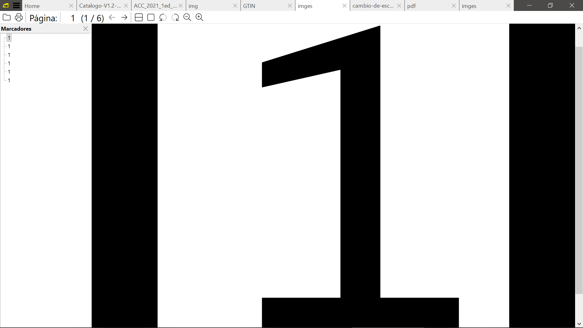Zoom in with the plus magnifier

(x=199, y=18)
